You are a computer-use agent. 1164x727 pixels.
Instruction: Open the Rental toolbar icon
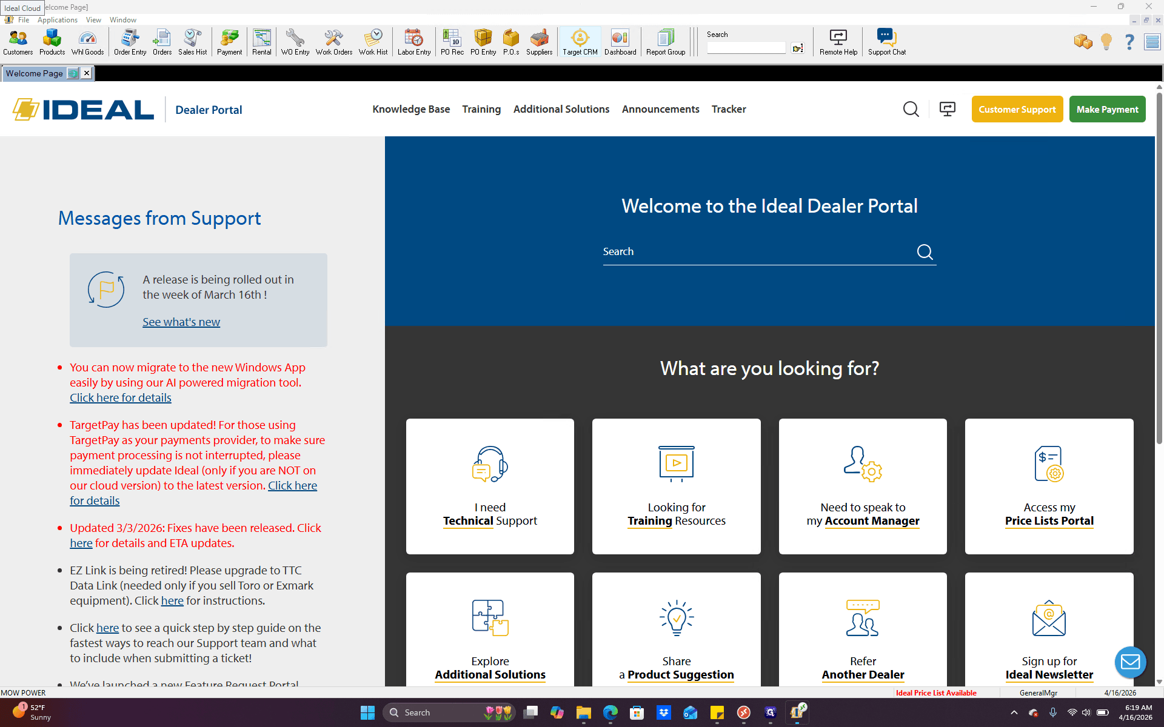(x=262, y=42)
